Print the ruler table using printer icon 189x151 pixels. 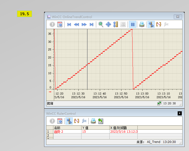(x=93, y=121)
